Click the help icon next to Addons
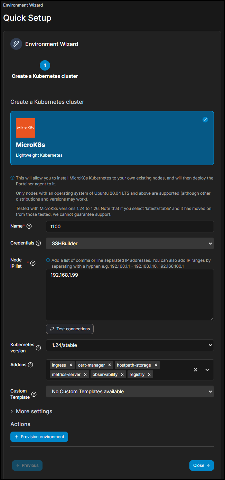 click(x=30, y=365)
